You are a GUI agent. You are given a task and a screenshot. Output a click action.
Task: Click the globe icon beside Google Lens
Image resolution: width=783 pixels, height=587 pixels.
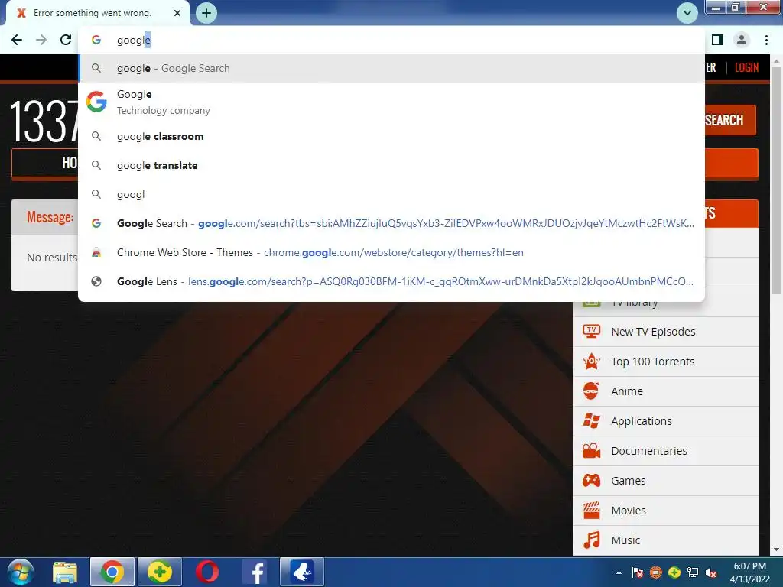tap(96, 281)
